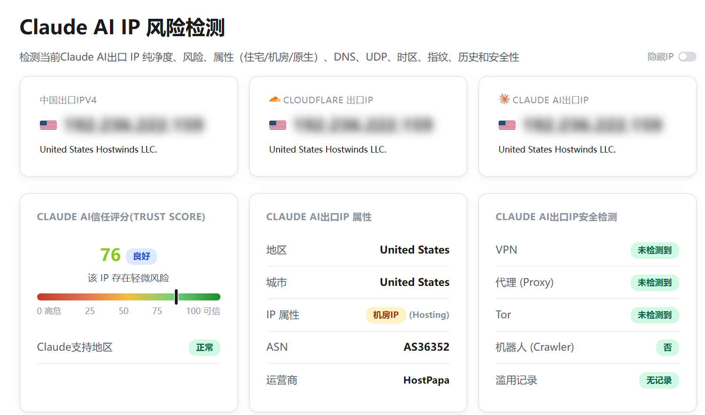Toggle the 隐藏IP switch
Viewport: 705px width, 415px height.
(687, 57)
